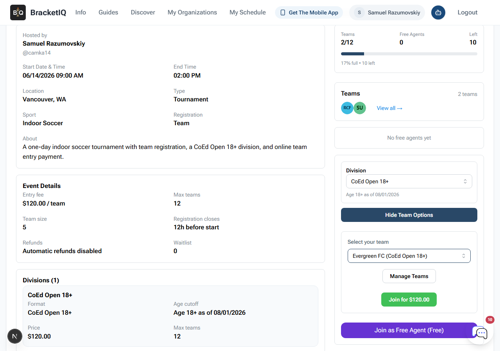
Task: Click the entry fee $120.00 / team
Action: (44, 204)
